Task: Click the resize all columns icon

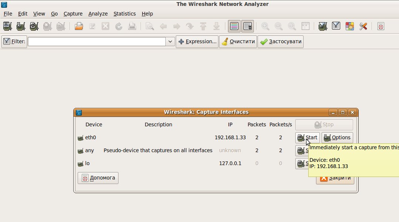Action: pos(305,26)
